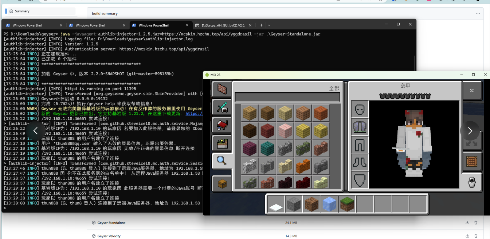
Task: Close the Minecraft inventory with X
Action: pyautogui.click(x=472, y=90)
